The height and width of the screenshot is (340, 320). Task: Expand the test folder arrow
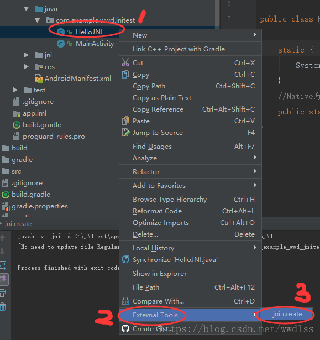[15, 90]
